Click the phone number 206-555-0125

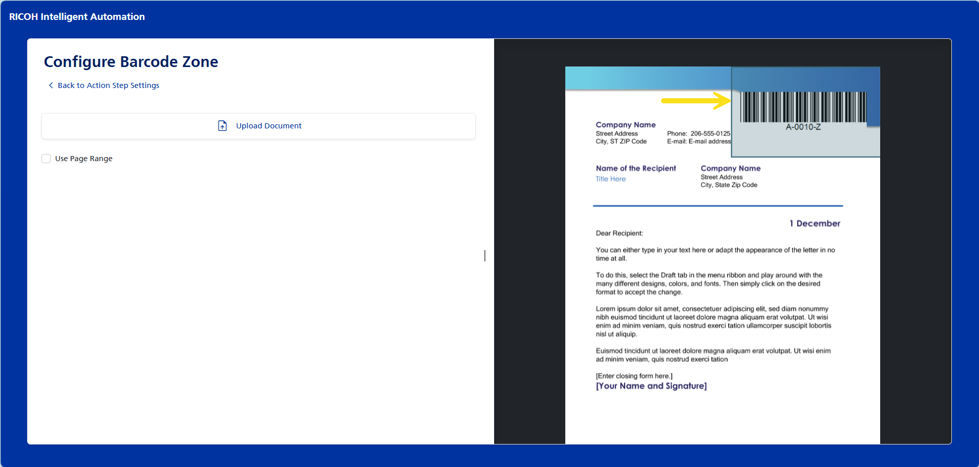(710, 134)
